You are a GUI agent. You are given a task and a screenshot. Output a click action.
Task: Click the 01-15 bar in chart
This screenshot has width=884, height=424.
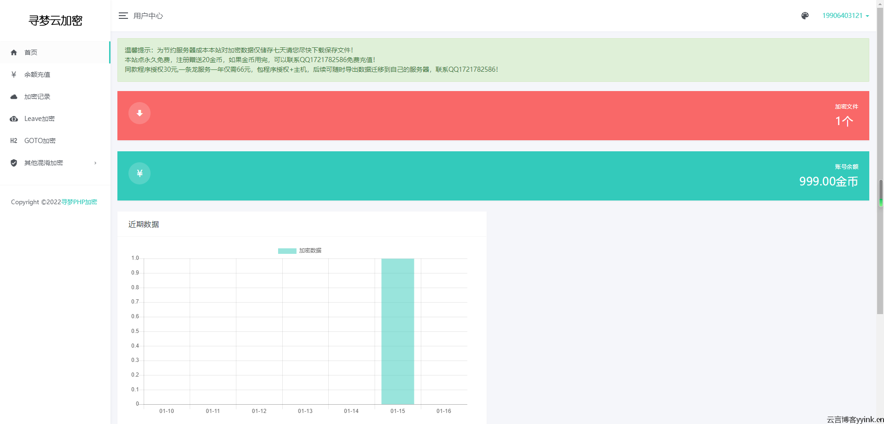point(397,331)
